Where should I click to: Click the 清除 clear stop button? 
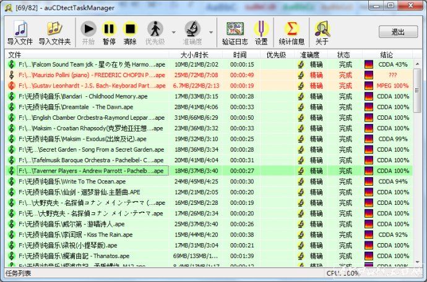[x=130, y=29]
